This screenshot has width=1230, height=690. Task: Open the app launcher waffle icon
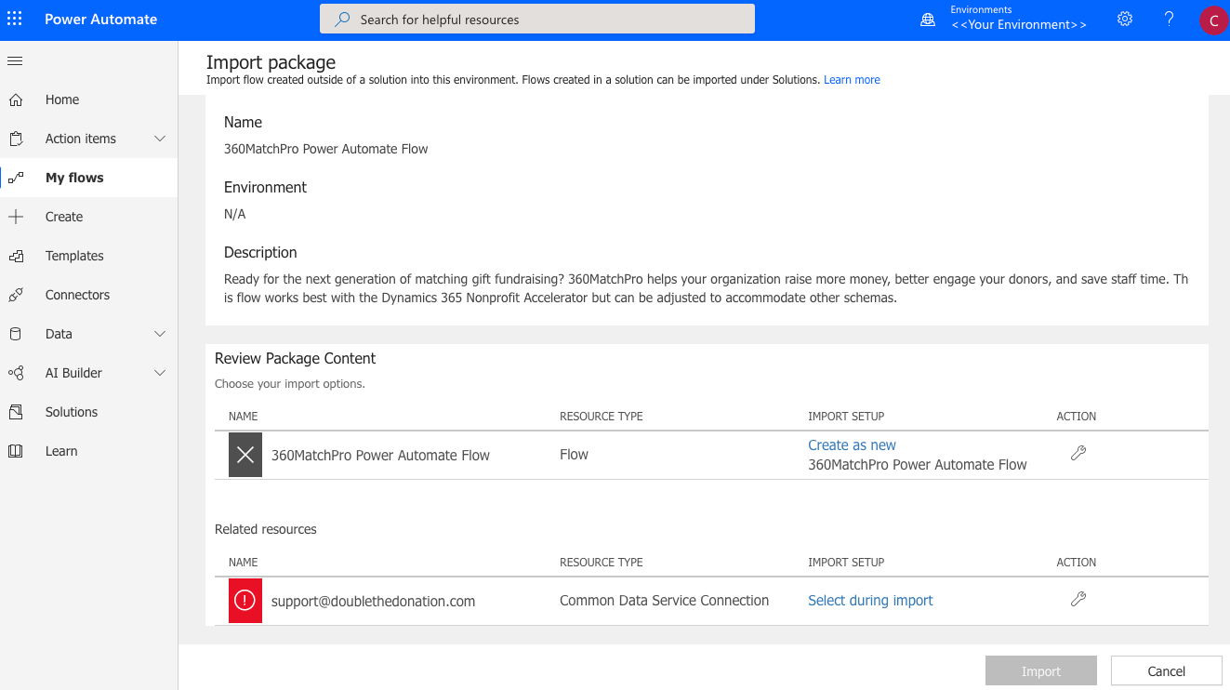pyautogui.click(x=15, y=19)
